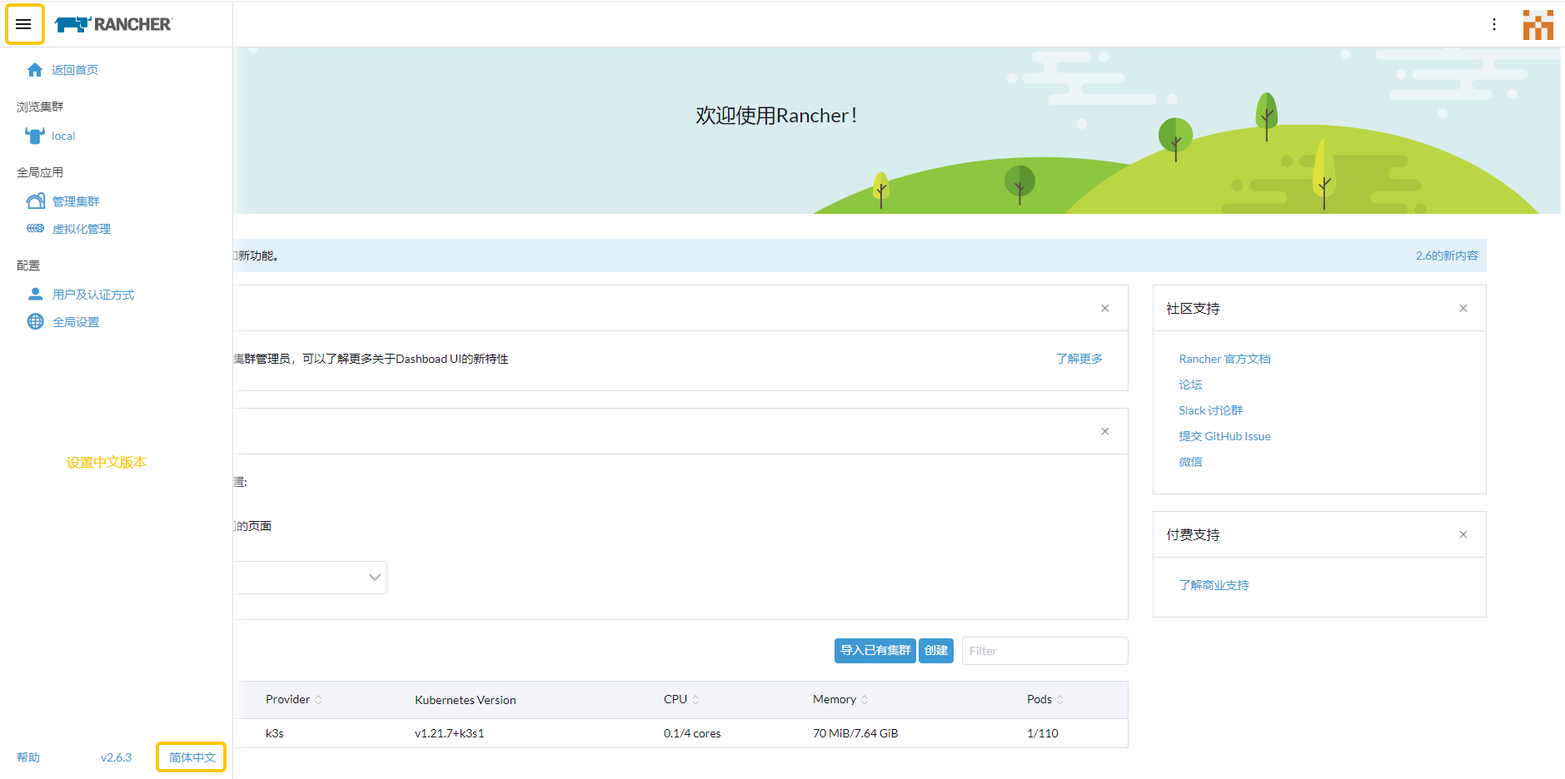Click the 欢迎使用Rancher! banner heading
Image resolution: width=1565 pixels, height=779 pixels.
(x=776, y=116)
